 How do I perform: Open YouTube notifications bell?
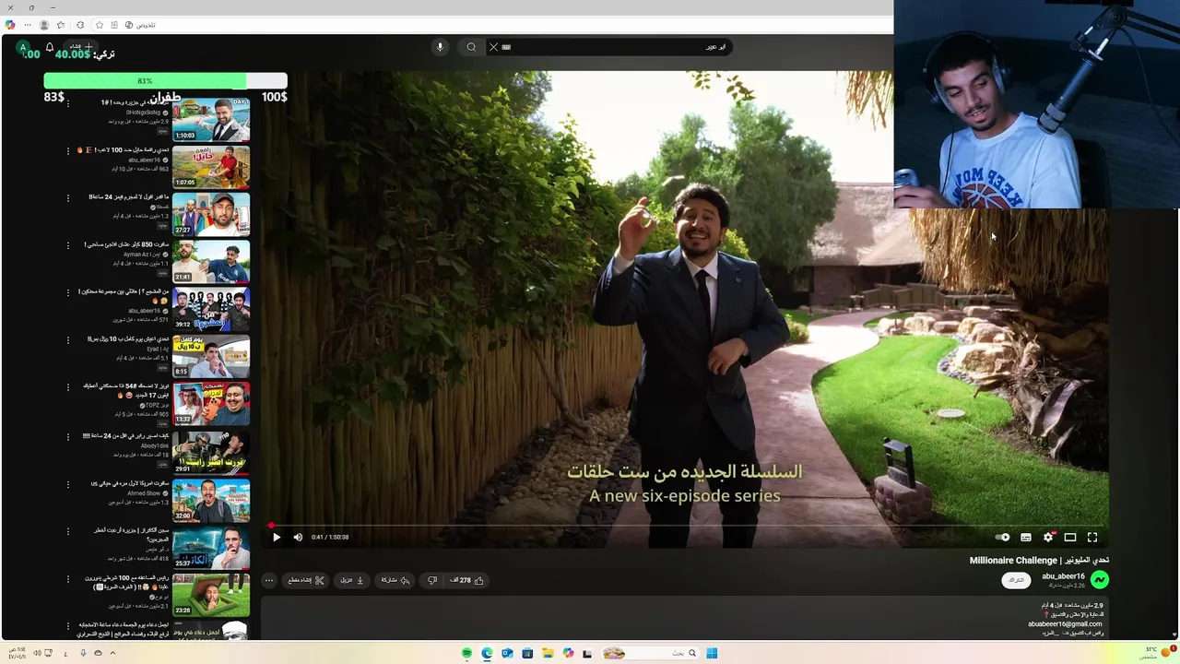click(50, 47)
